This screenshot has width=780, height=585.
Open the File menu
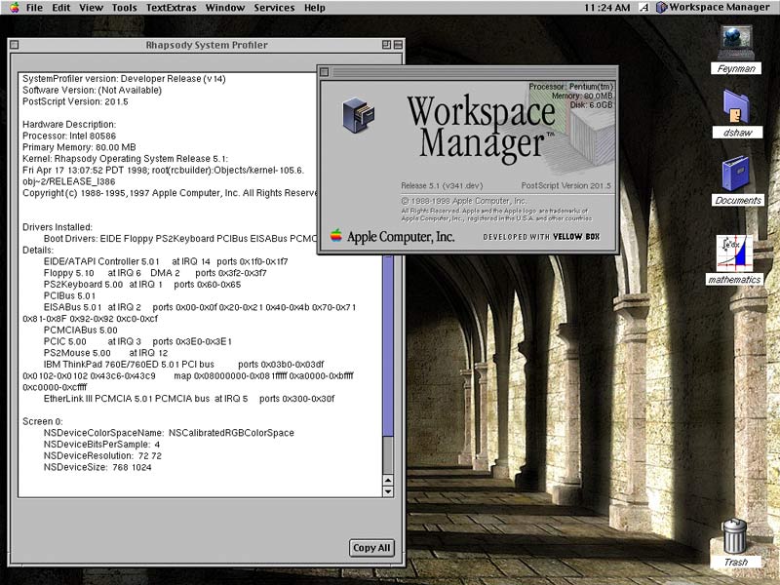pos(35,7)
